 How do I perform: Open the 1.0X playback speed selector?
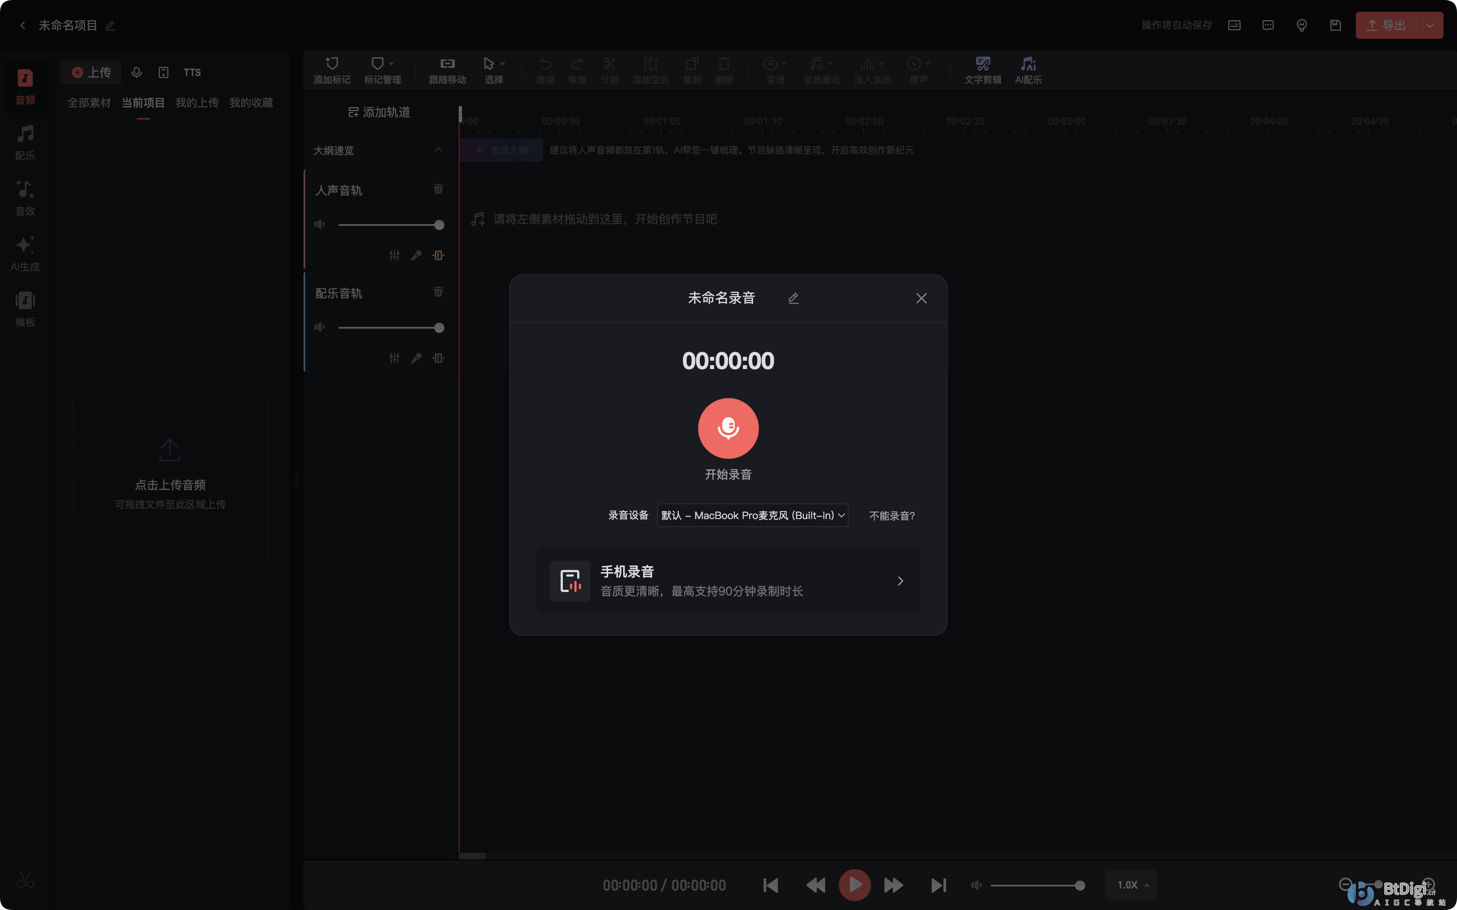click(1132, 885)
